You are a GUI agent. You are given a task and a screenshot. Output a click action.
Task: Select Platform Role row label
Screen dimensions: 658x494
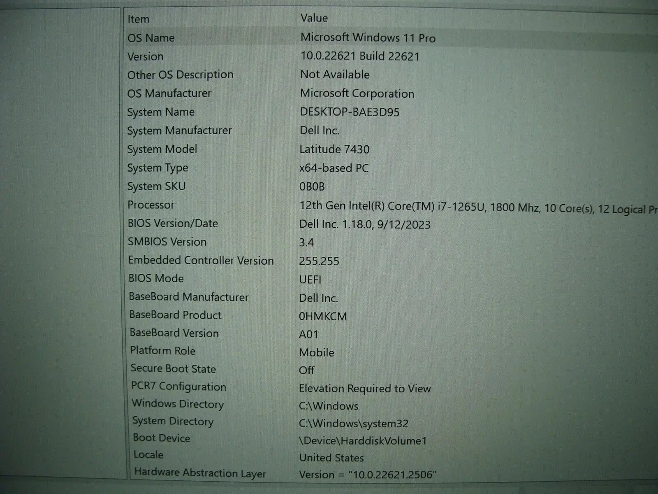coord(163,351)
